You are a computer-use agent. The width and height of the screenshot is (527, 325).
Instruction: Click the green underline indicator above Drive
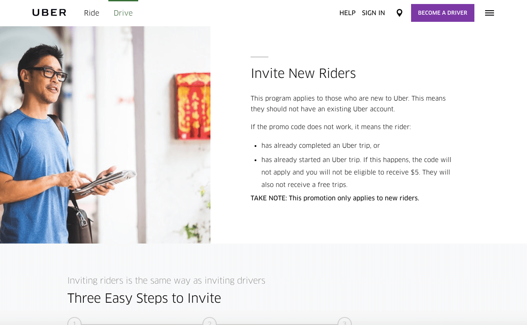(x=123, y=1)
